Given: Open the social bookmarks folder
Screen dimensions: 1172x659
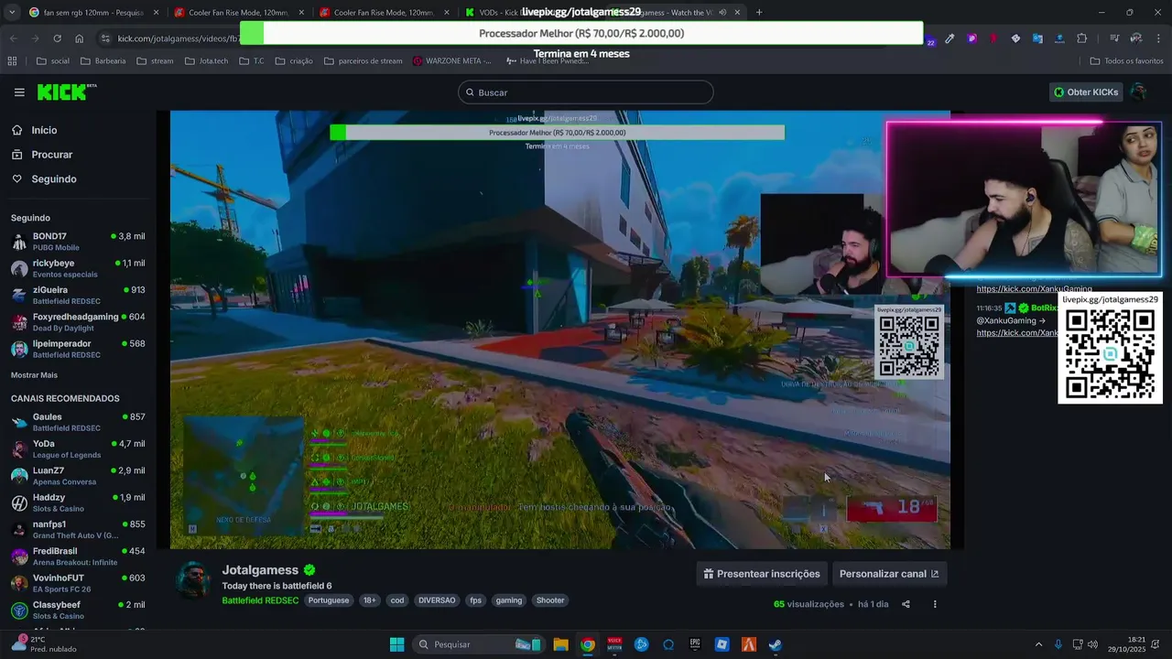Looking at the screenshot, I should tap(53, 61).
